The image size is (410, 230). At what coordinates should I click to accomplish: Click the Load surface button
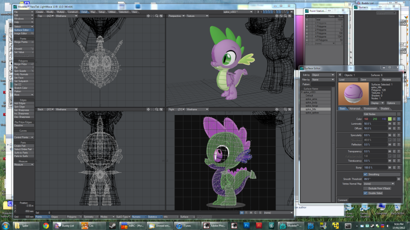coord(348,79)
